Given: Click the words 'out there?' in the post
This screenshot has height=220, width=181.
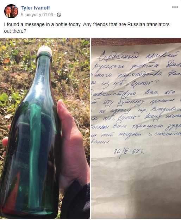Looking at the screenshot, I should click(x=15, y=31).
